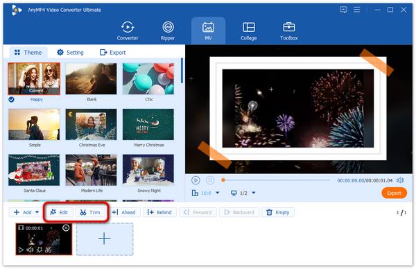Select the Simple theme thumbnail

(x=34, y=124)
